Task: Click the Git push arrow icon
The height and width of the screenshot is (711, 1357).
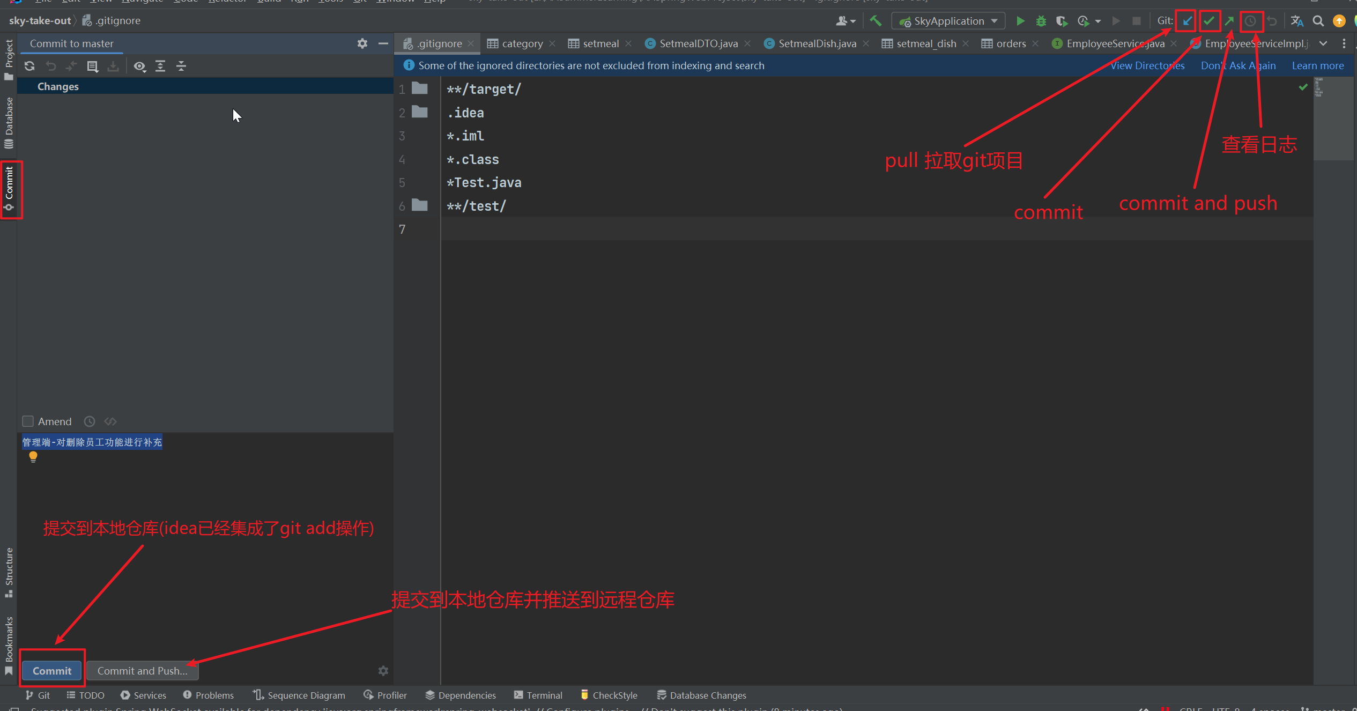Action: [1229, 21]
